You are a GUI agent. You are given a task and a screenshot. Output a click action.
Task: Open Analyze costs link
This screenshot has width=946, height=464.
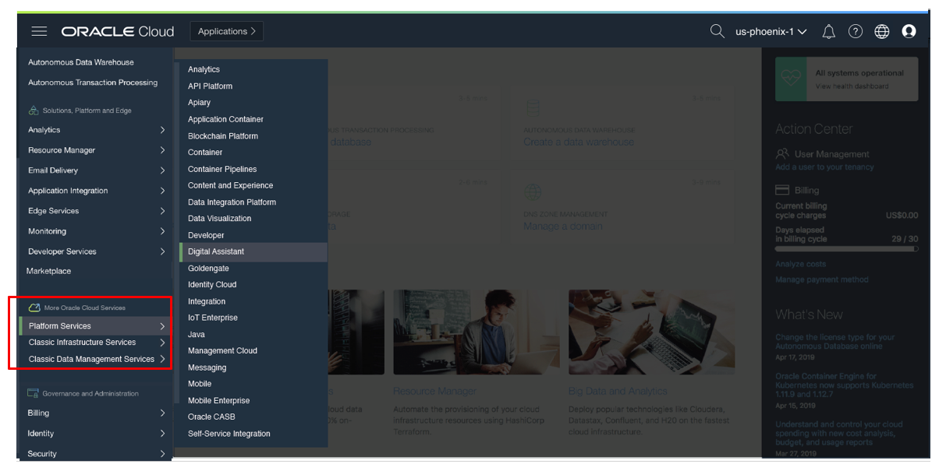800,265
